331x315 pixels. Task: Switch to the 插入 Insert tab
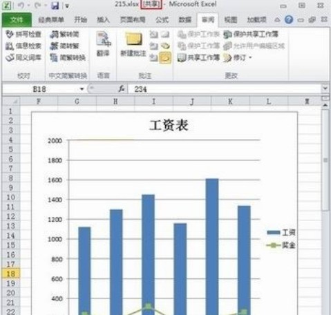(x=103, y=20)
